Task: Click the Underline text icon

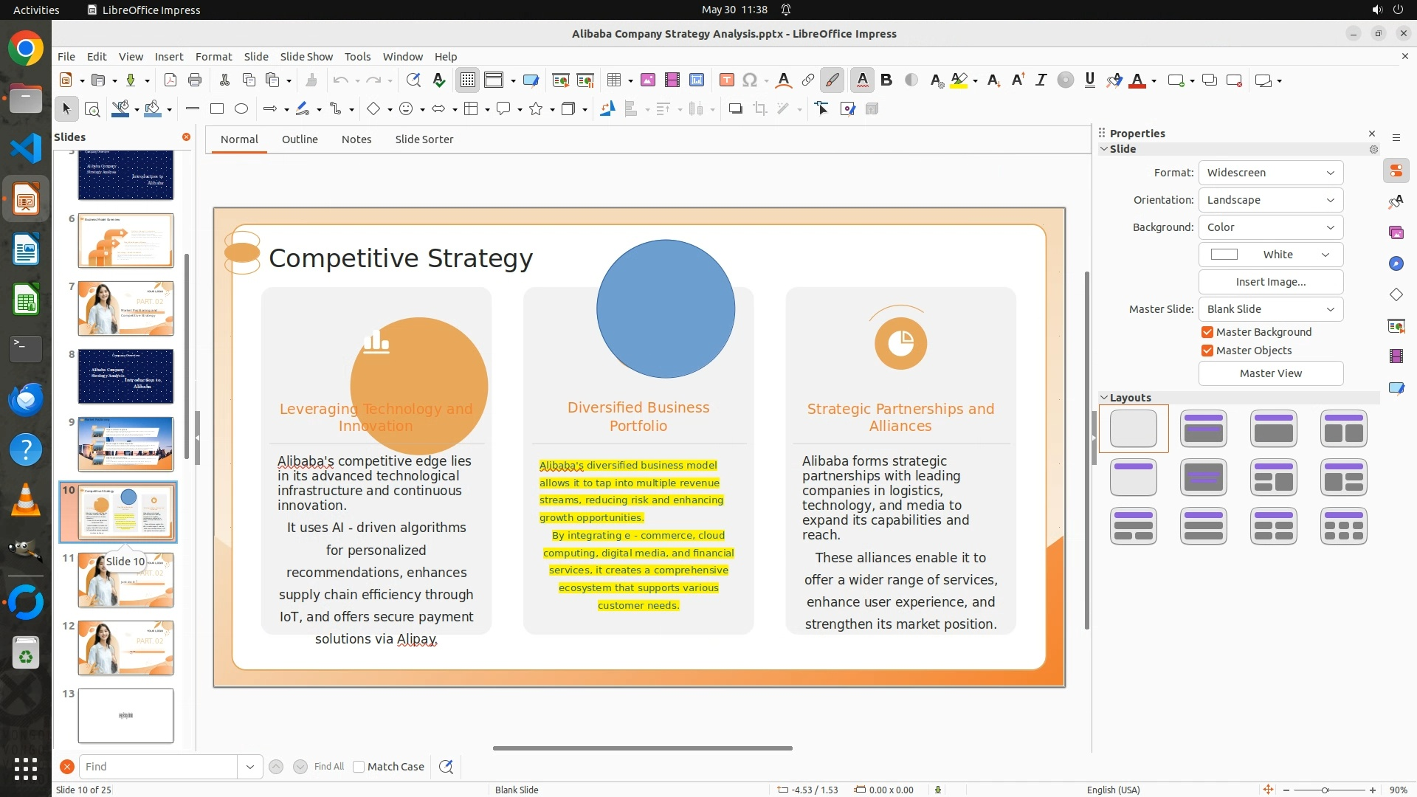Action: [1089, 80]
